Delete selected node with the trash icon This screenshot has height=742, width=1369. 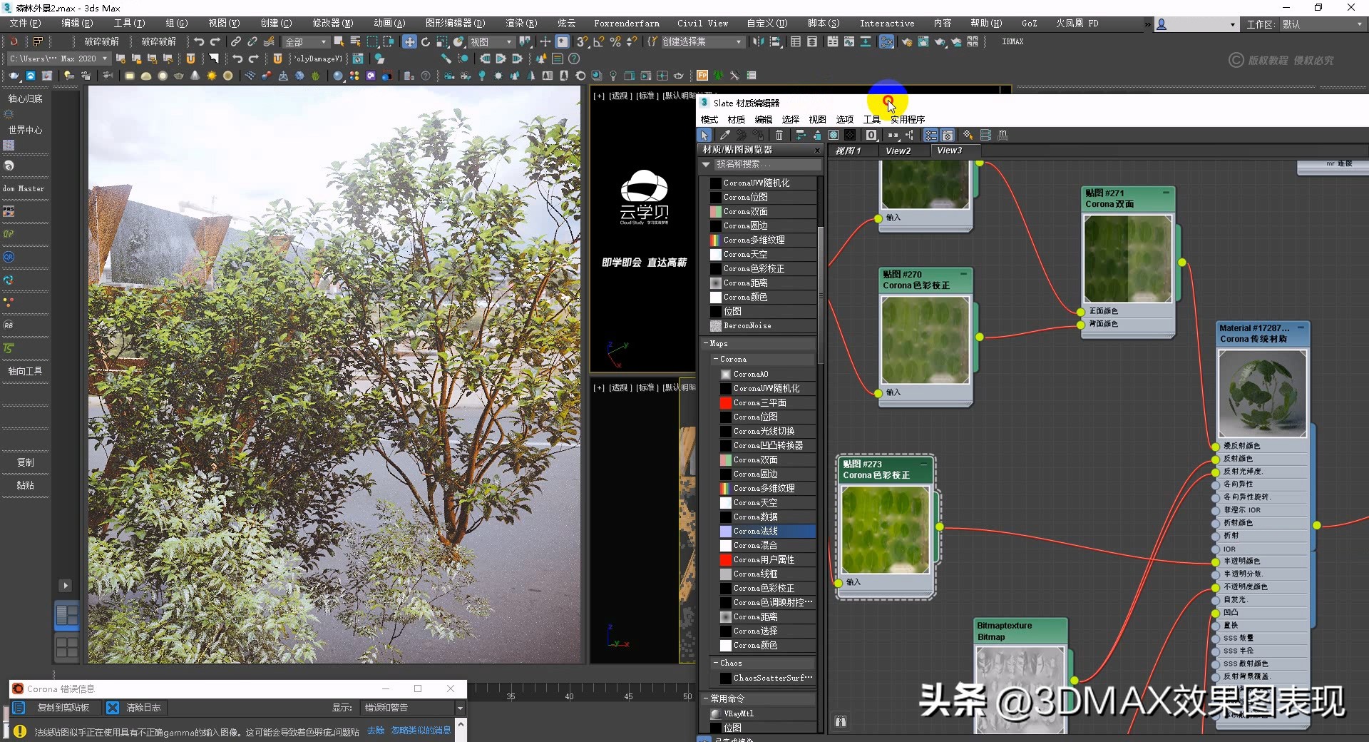pos(779,135)
